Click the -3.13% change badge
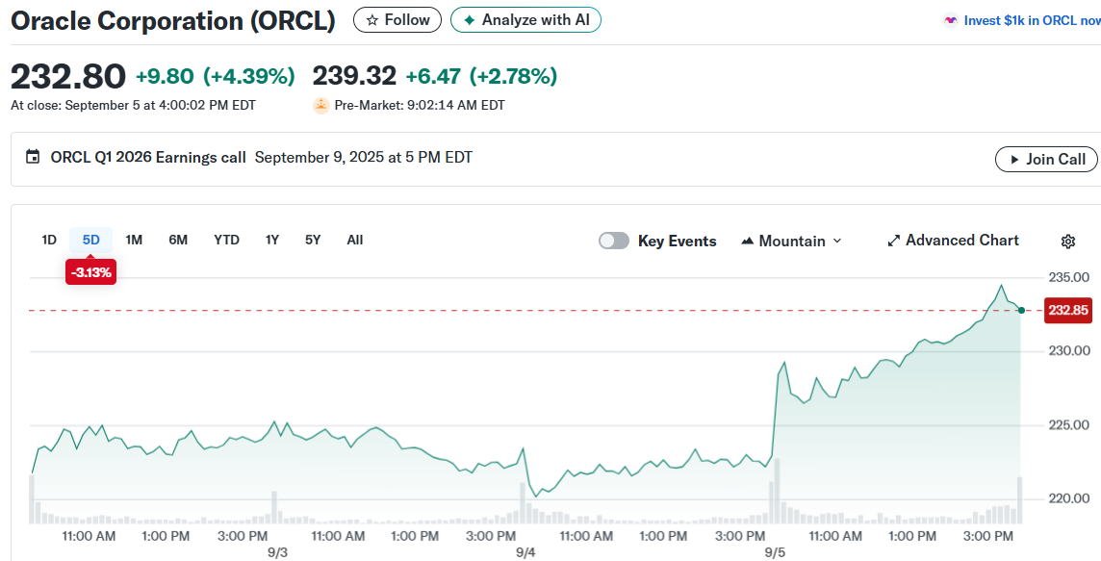 coord(90,272)
